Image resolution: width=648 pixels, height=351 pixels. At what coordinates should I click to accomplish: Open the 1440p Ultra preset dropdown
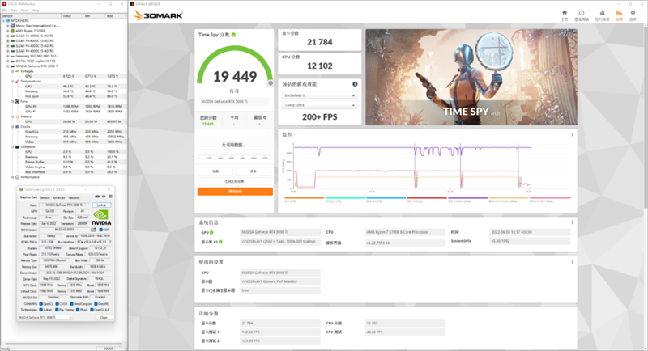click(319, 105)
